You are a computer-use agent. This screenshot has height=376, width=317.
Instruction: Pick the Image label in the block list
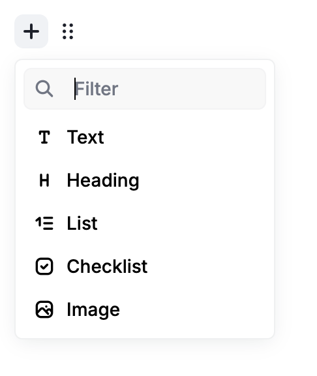point(93,310)
